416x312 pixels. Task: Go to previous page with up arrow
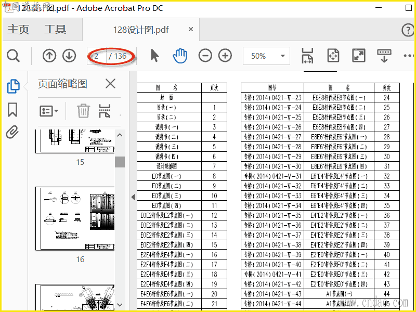(49, 56)
